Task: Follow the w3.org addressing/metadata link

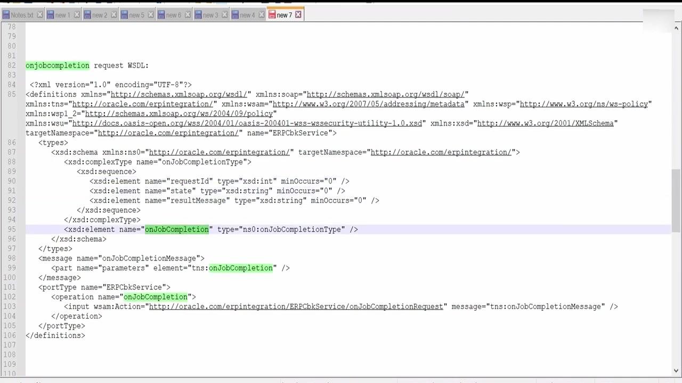Action: coord(369,104)
